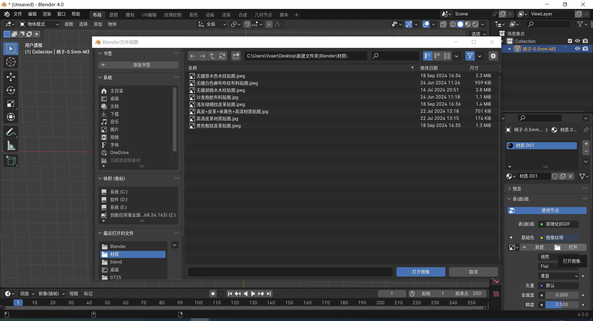Expand 椅子-0.5mm-M3 in outliner
Screen dimensions: 593x321
[510, 49]
